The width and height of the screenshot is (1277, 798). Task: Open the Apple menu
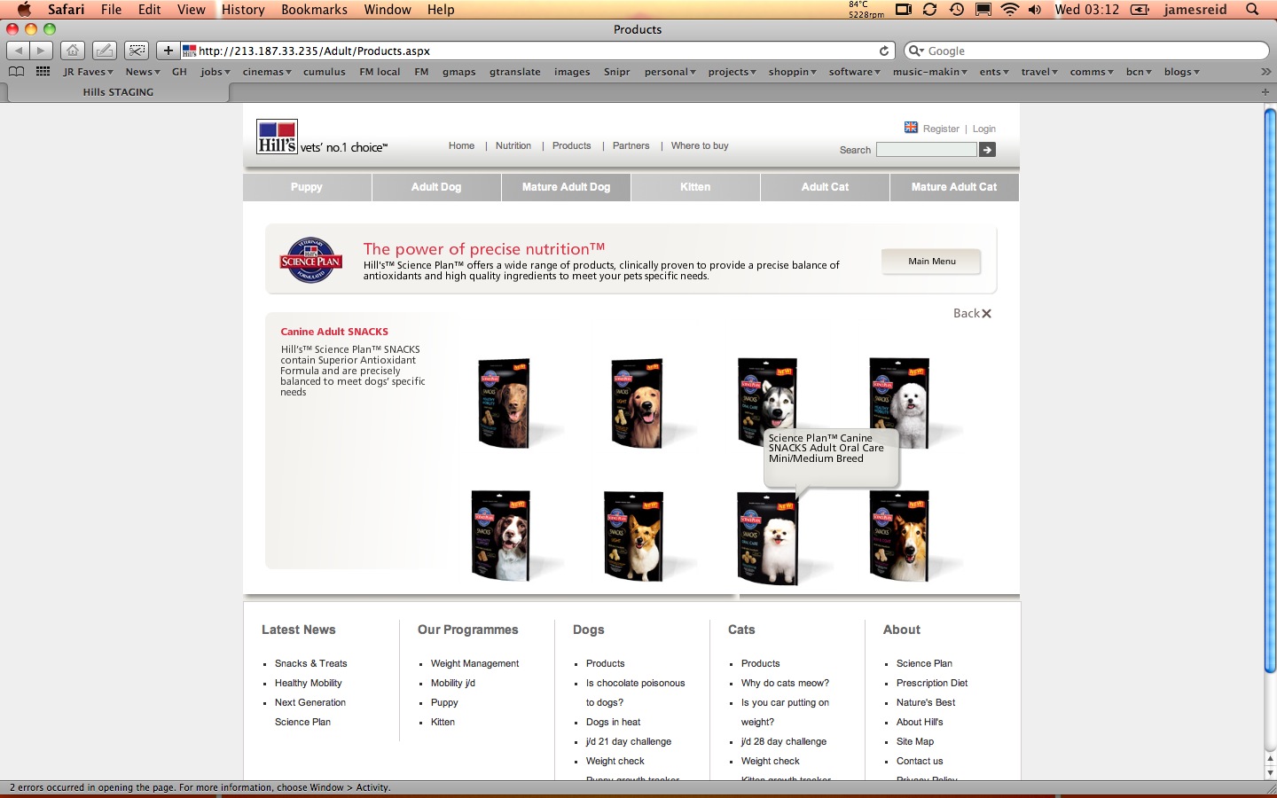[x=24, y=9]
